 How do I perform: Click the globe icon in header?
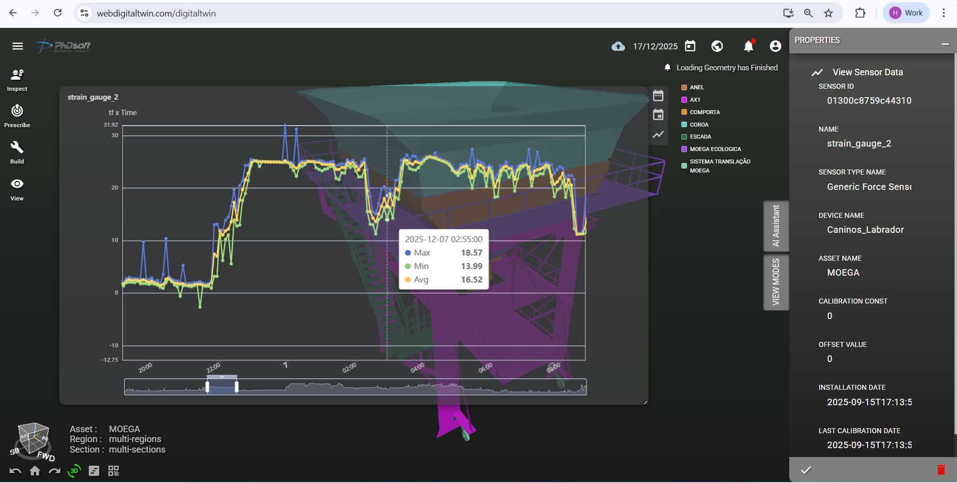tap(717, 46)
